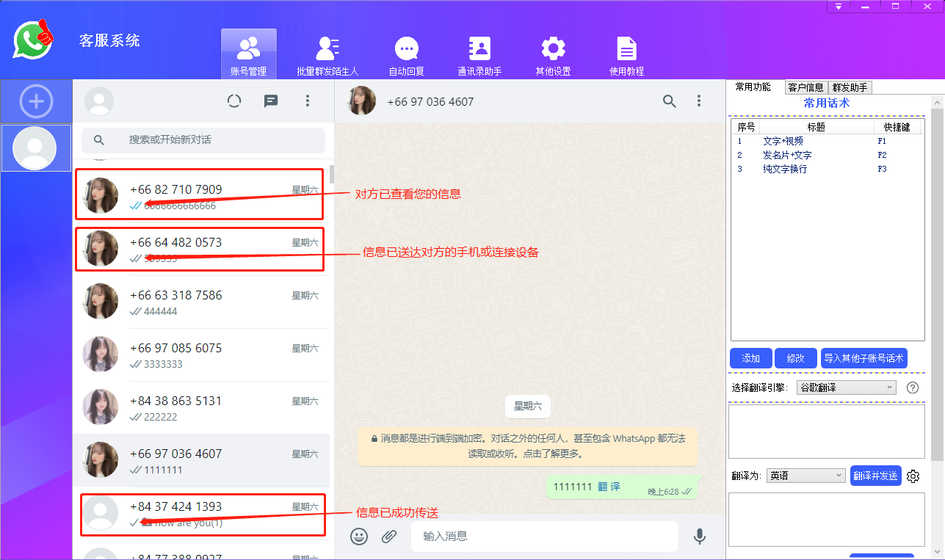Click the contact avatar in the conversation header
The height and width of the screenshot is (560, 945).
pyautogui.click(x=362, y=101)
